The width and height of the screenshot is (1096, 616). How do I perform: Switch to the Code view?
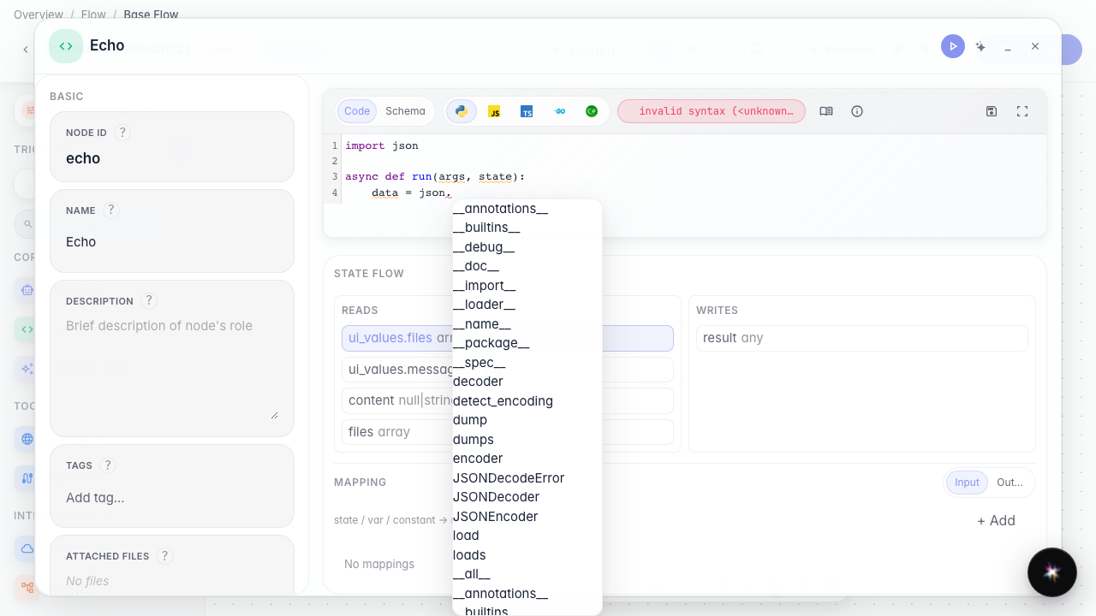[x=357, y=111]
